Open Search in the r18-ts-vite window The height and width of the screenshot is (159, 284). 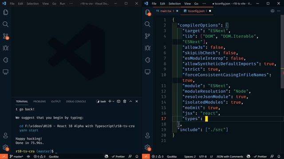[148, 24]
